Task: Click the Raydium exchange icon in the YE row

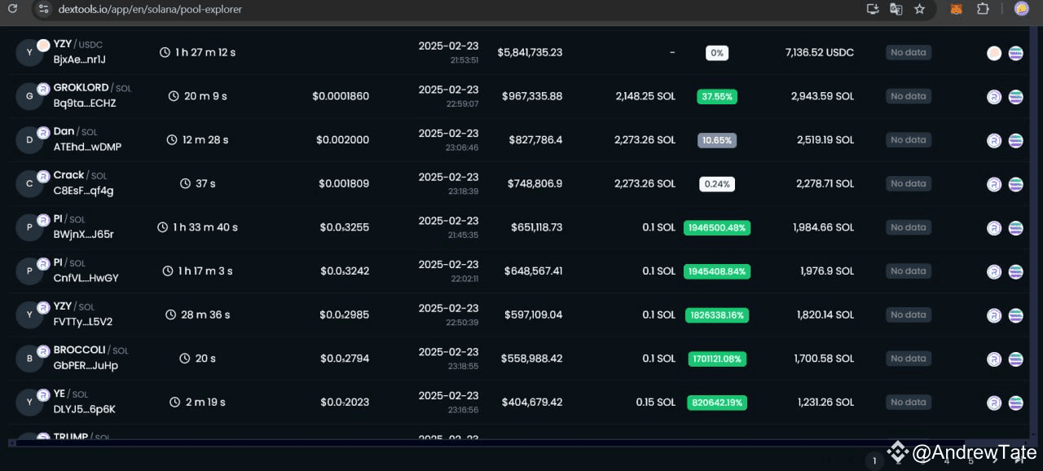Action: (x=994, y=403)
